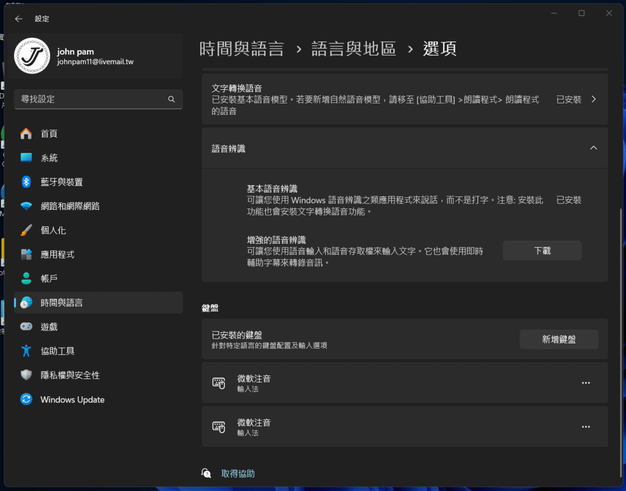Click the 新增鍵盤 button
The height and width of the screenshot is (491, 626).
click(x=559, y=339)
